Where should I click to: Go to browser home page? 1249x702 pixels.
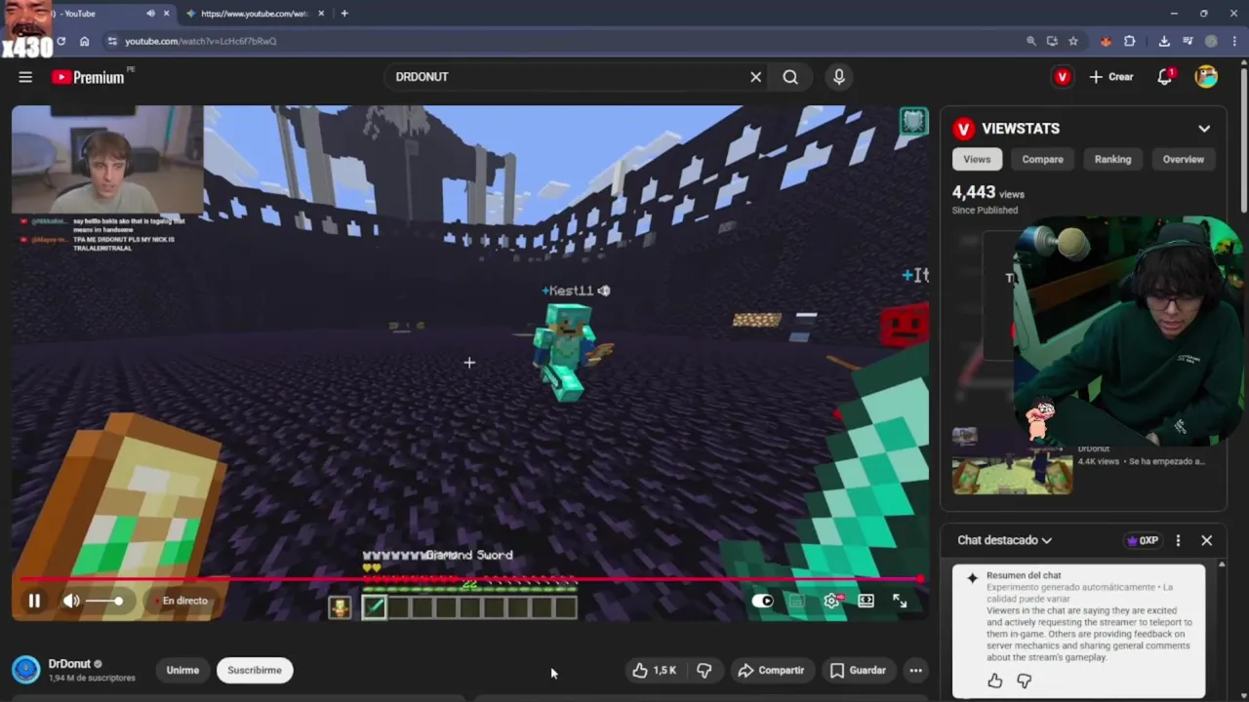point(84,41)
